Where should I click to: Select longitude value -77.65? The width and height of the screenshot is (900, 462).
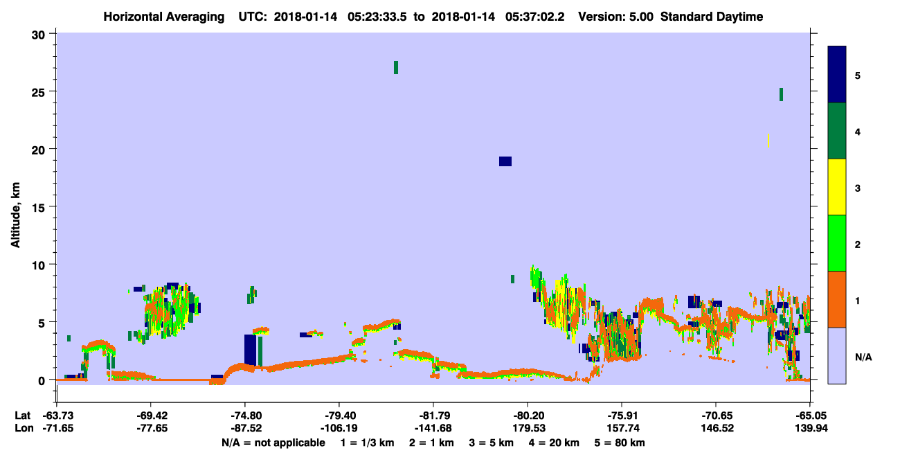point(150,428)
